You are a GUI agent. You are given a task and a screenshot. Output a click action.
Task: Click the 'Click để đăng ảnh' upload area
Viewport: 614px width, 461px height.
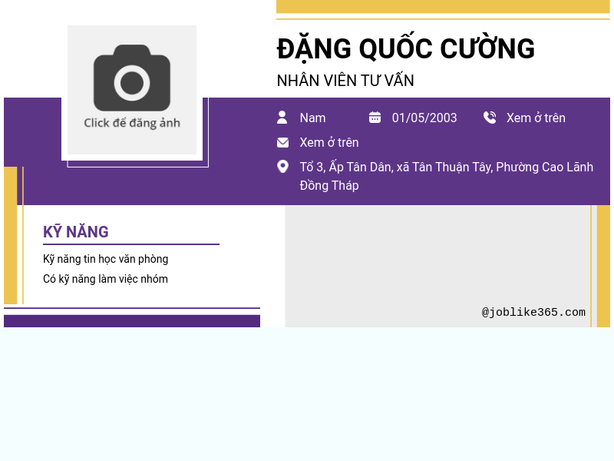tap(131, 123)
